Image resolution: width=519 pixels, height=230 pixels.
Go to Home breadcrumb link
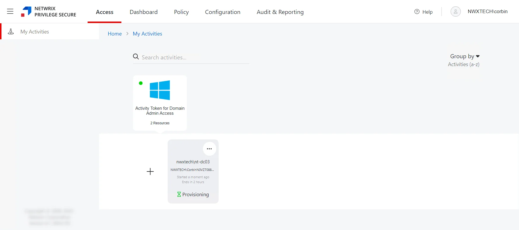115,34
